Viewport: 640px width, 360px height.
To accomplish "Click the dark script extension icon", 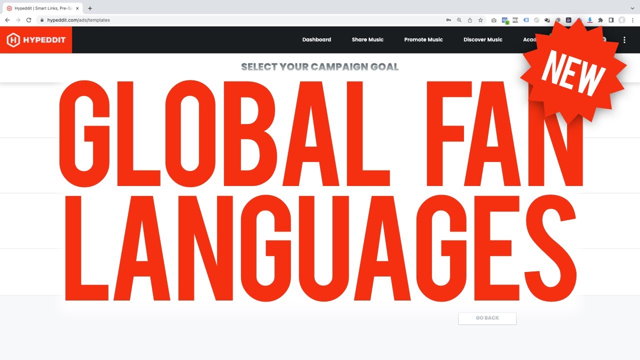I will point(568,20).
